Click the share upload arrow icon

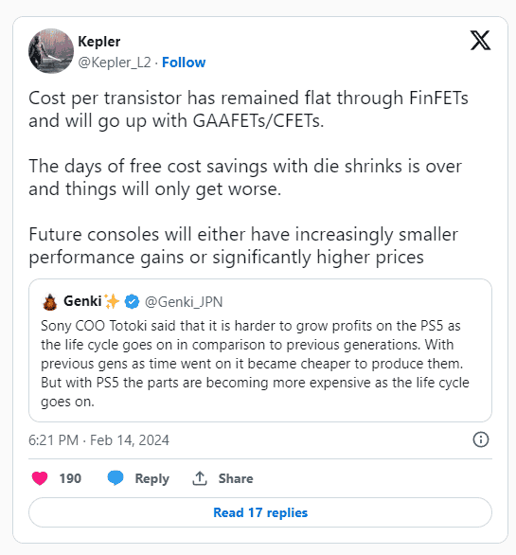coord(200,478)
